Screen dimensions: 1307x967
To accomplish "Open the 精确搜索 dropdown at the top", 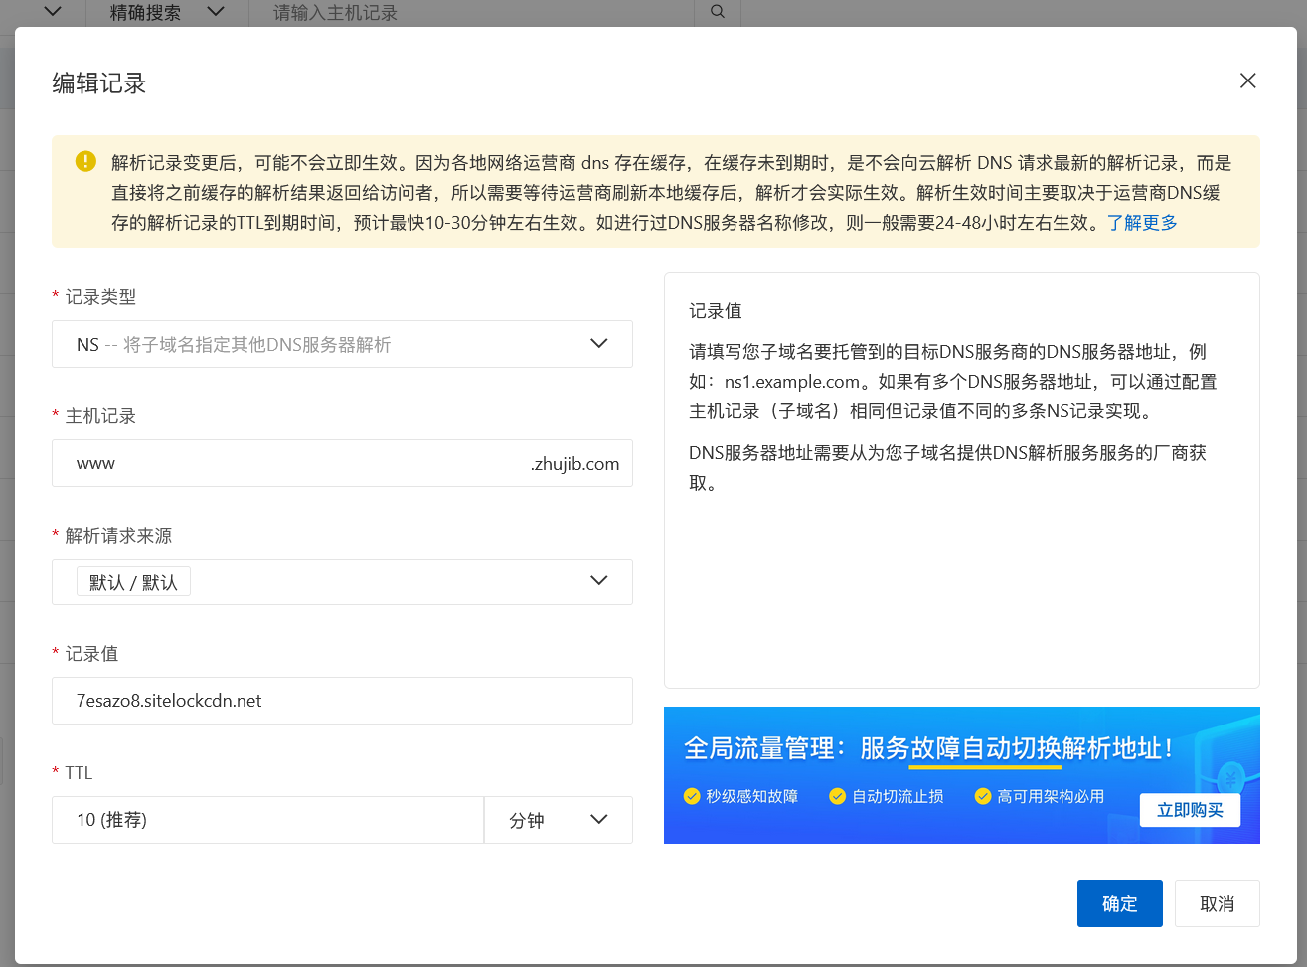I will pos(166,13).
